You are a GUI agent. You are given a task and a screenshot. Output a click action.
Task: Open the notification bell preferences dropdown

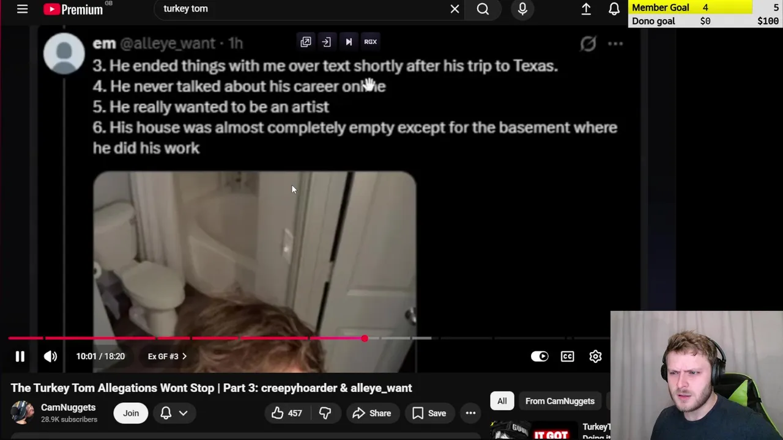[174, 413]
